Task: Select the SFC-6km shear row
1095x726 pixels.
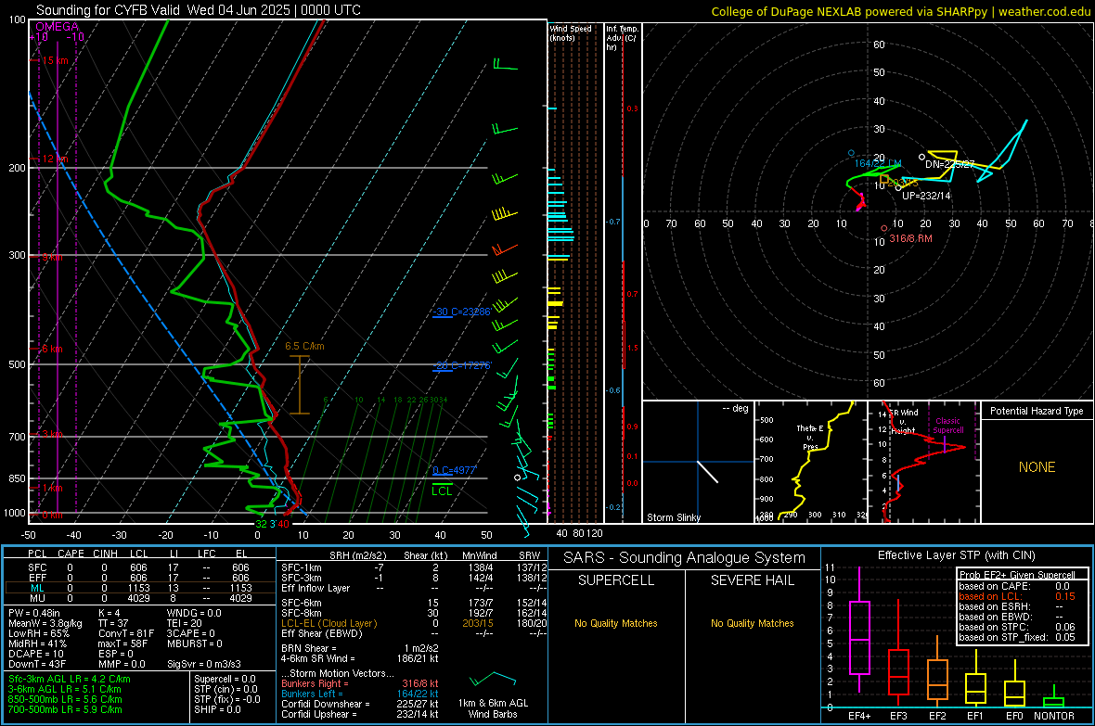Action: (x=414, y=603)
